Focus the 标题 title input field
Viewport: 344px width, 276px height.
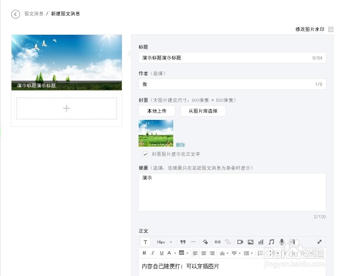(x=232, y=58)
